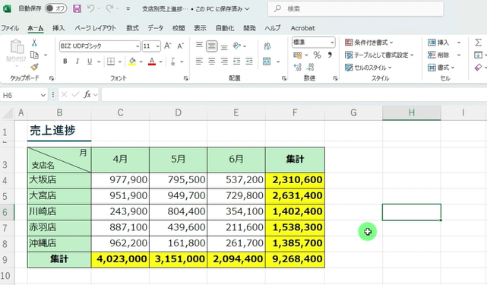Expand the Merge and Center dropdown arrow

[x=278, y=62]
